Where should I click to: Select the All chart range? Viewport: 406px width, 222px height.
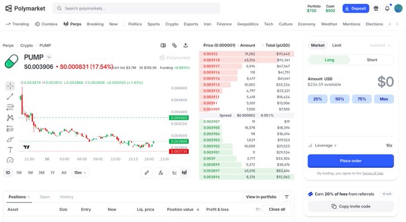64,173
